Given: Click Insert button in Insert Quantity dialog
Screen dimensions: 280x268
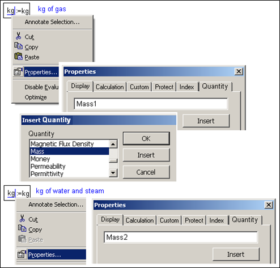Looking at the screenshot, I should 146,155.
